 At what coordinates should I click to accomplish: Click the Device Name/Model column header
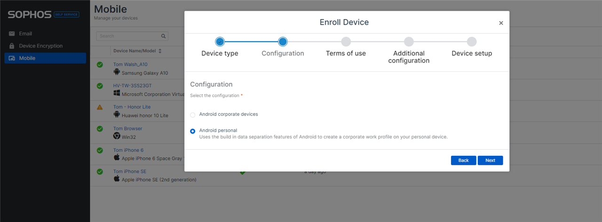(134, 51)
